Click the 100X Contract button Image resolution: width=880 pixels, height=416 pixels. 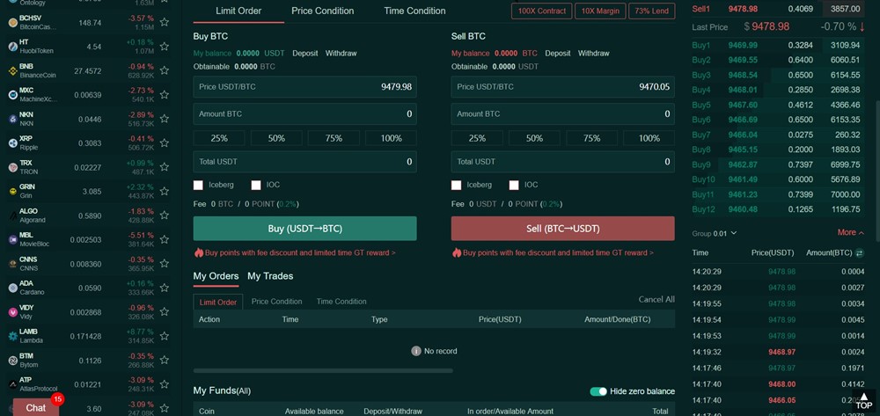tap(541, 11)
